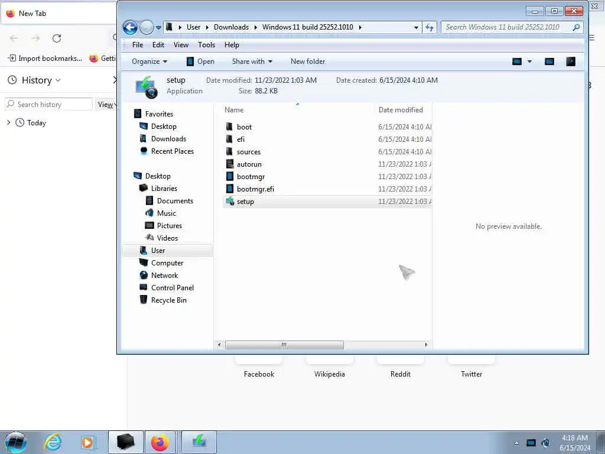Refresh the Explorer folder view
This screenshot has height=454, width=605.
click(x=430, y=27)
